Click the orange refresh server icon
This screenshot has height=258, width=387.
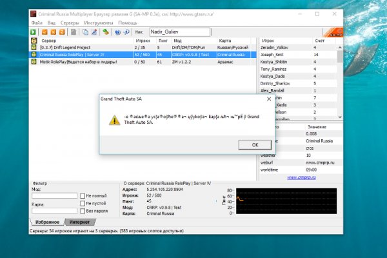63,31
